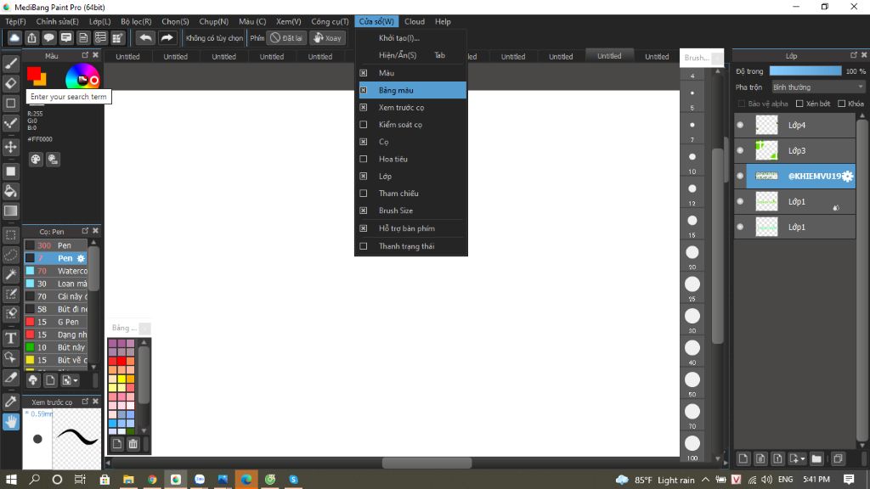Screen dimensions: 870x489
Task: Click the trash icon under color palette
Action: coord(133,444)
